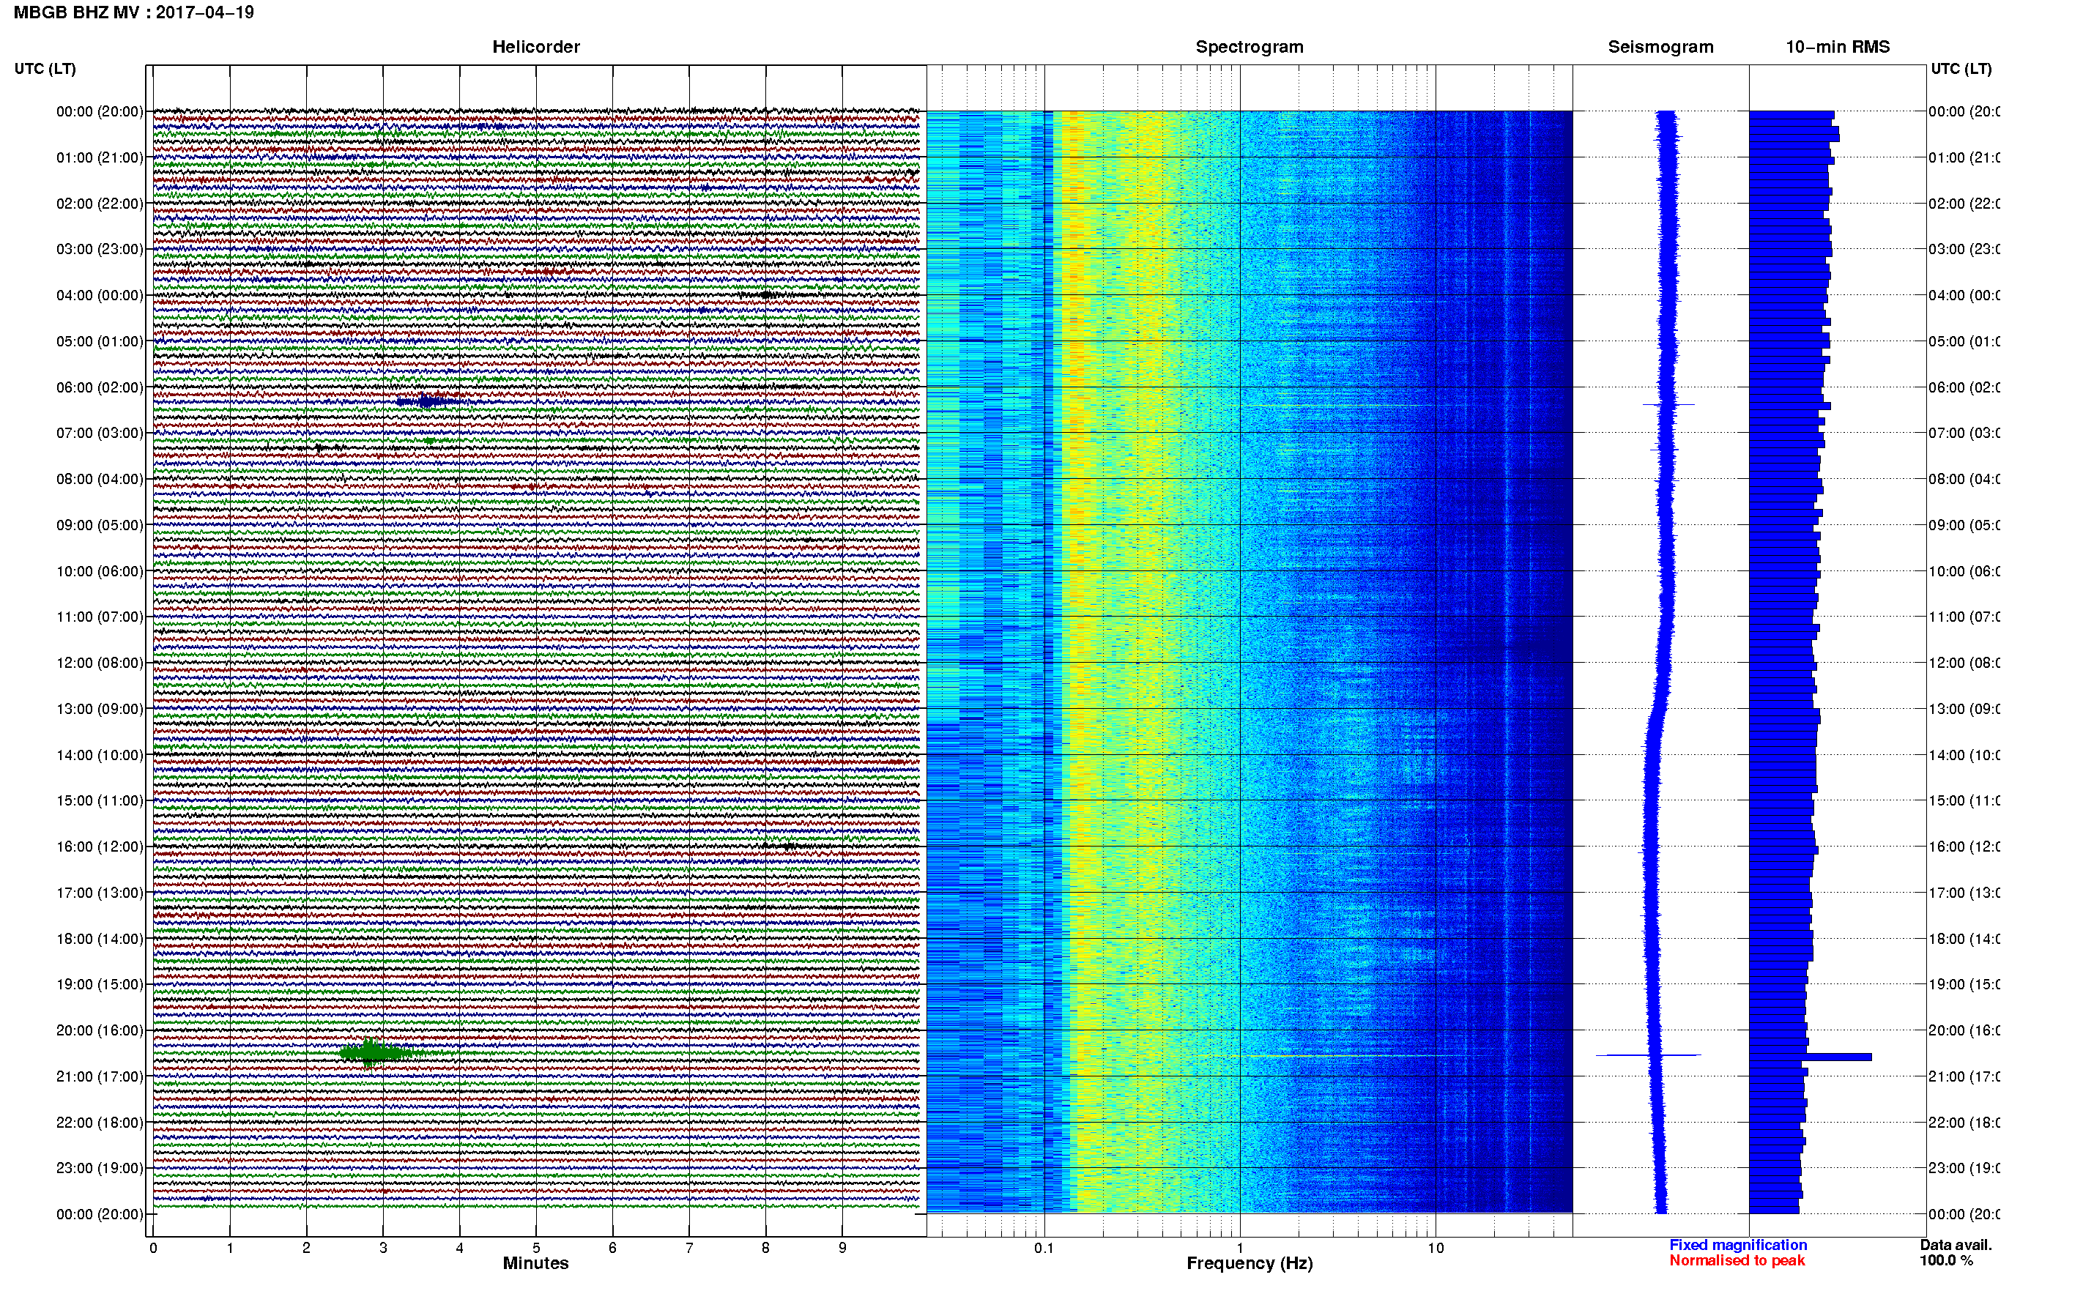
Task: Click the blue seismic event near 06:20
Action: point(428,401)
